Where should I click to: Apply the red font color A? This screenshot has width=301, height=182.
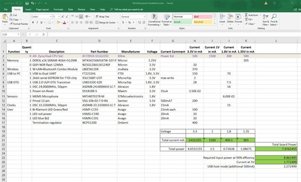click(x=64, y=23)
